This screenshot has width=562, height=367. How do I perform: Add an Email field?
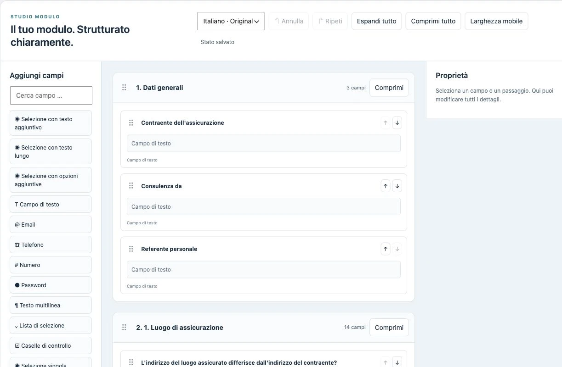(51, 225)
